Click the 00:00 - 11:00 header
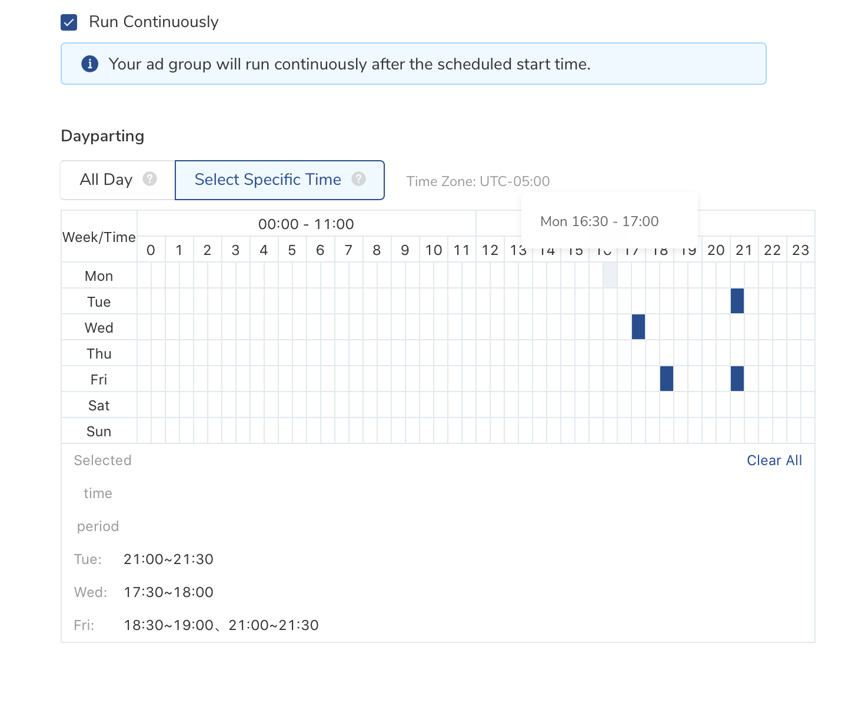The height and width of the screenshot is (703, 865). point(306,224)
